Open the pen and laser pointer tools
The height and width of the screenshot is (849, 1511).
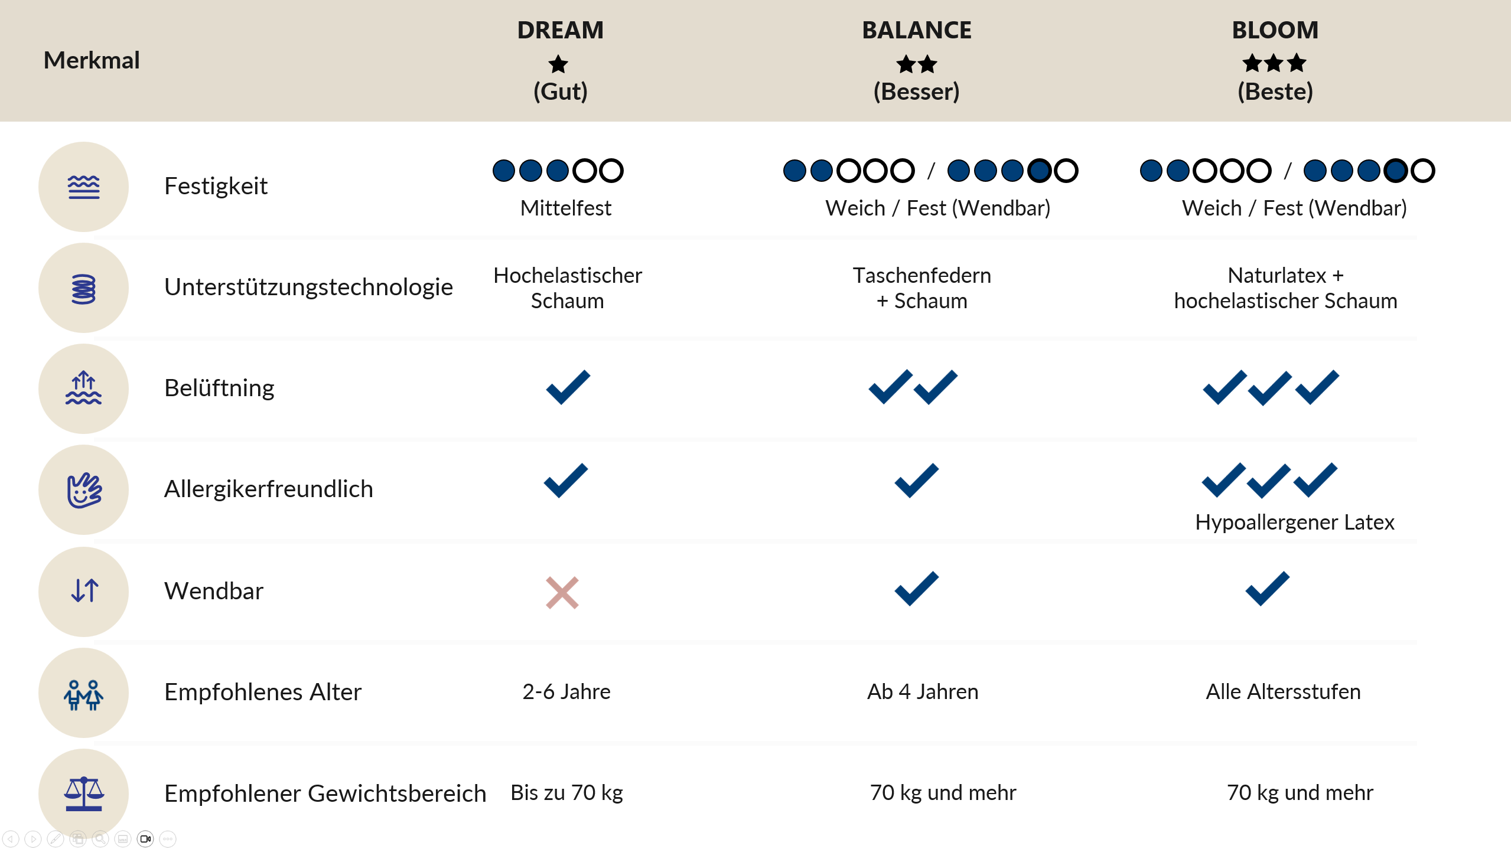pos(56,838)
